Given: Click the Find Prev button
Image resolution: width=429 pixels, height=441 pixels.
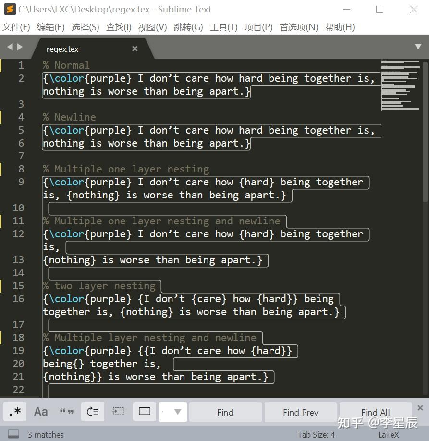Looking at the screenshot, I should click(x=300, y=412).
